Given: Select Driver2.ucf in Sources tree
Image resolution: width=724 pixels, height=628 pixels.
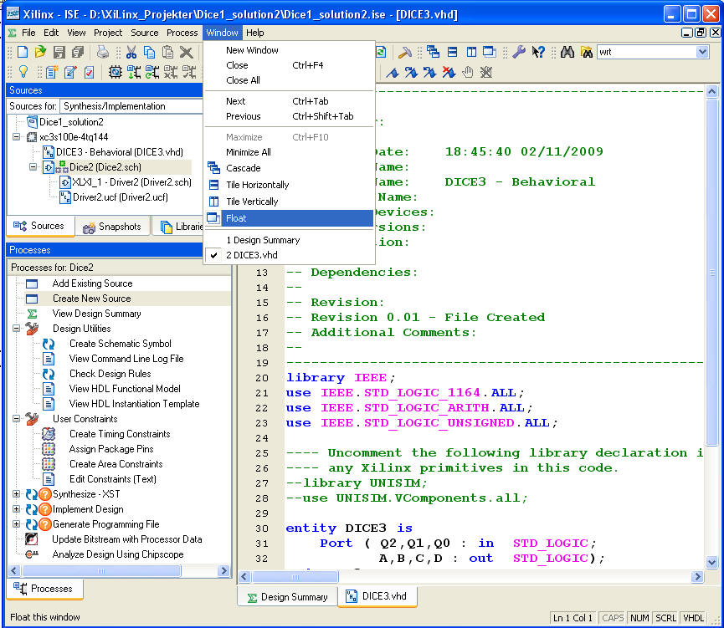Looking at the screenshot, I should point(120,197).
